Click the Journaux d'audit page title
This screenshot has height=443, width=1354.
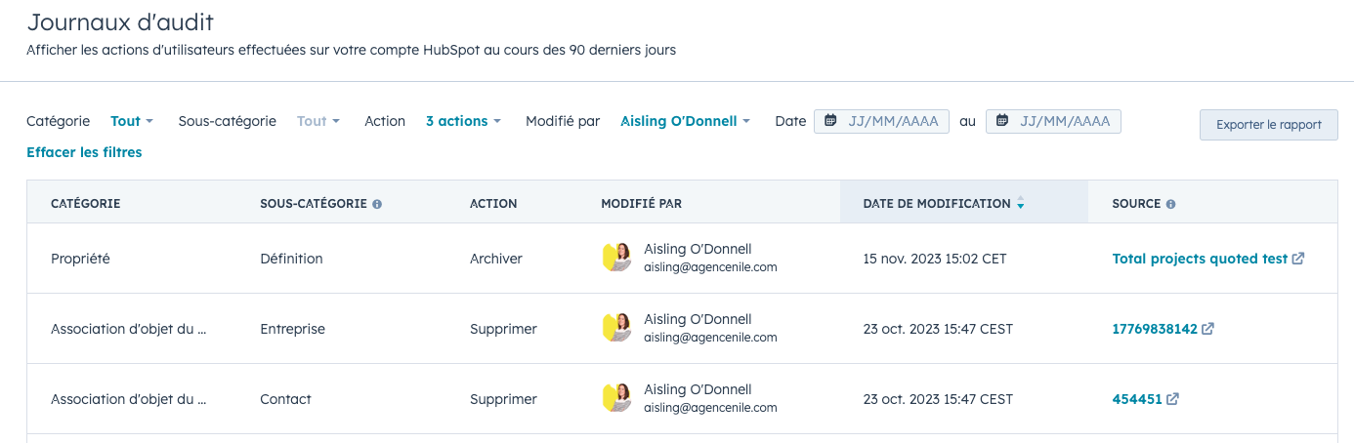click(120, 22)
